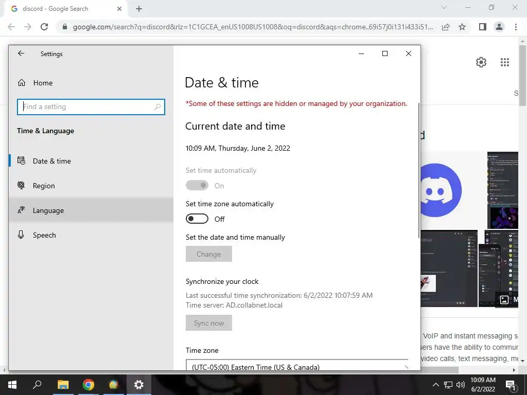Open Google apps grid
This screenshot has height=395, width=527.
[505, 62]
